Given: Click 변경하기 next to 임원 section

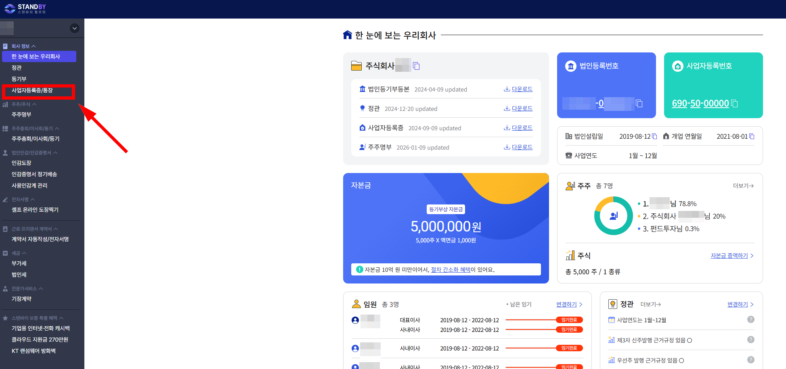Looking at the screenshot, I should (x=566, y=304).
